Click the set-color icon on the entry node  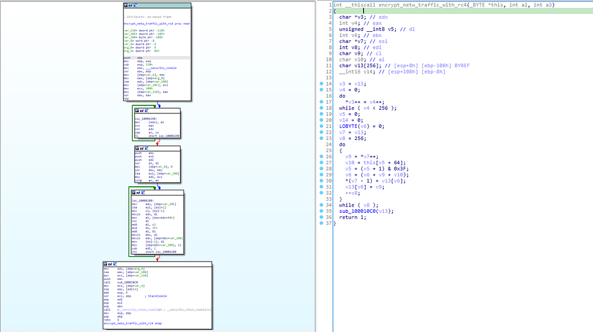(126, 5)
